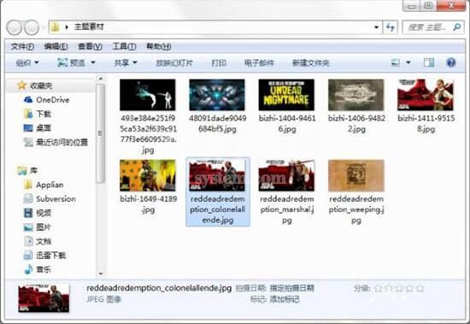Click the sidebar scrollbar thumb
Image resolution: width=470 pixels, height=324 pixels.
101,133
